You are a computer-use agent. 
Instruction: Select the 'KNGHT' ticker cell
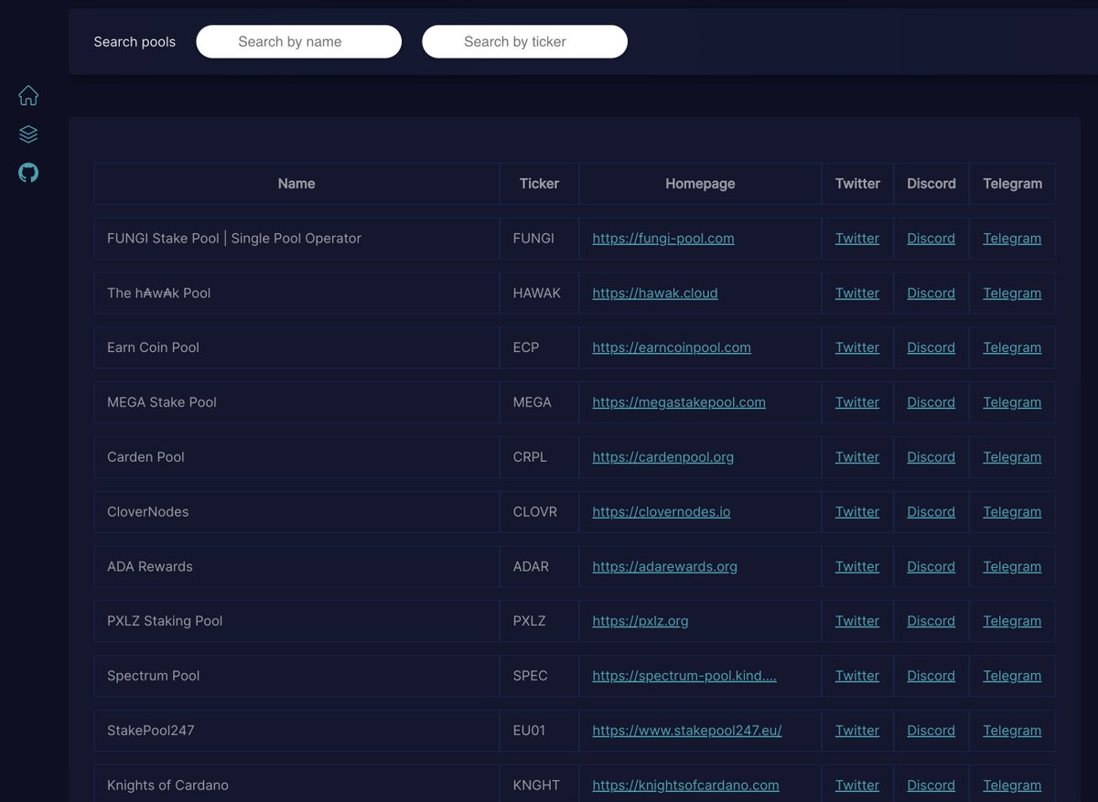tap(539, 784)
